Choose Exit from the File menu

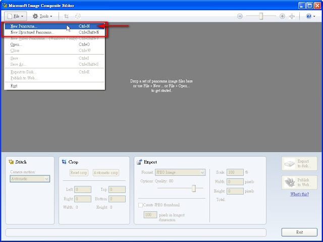click(55, 86)
